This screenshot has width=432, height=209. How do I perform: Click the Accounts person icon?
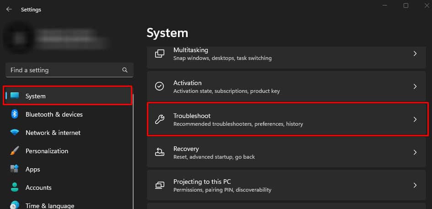pos(15,187)
